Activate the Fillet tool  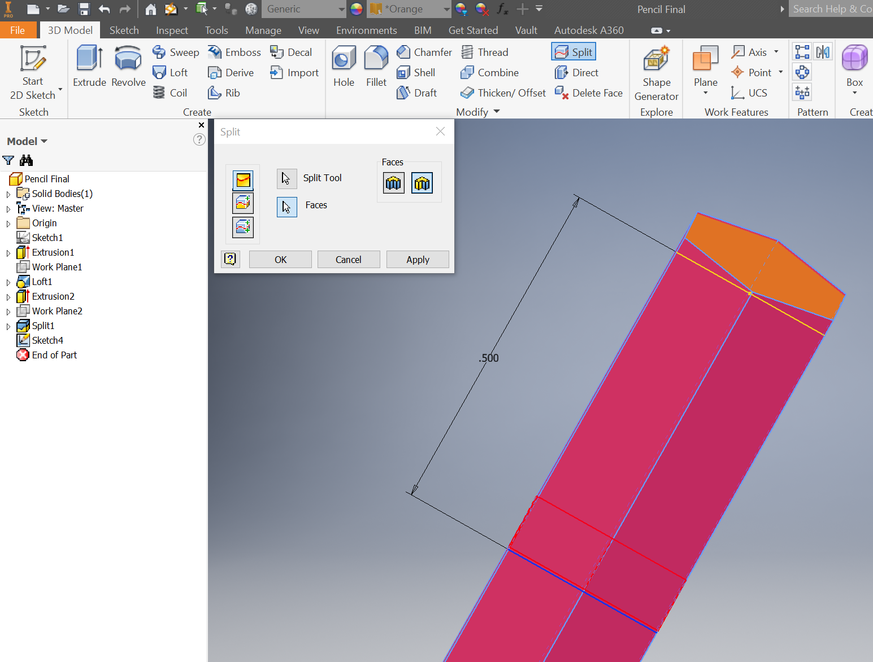point(376,62)
